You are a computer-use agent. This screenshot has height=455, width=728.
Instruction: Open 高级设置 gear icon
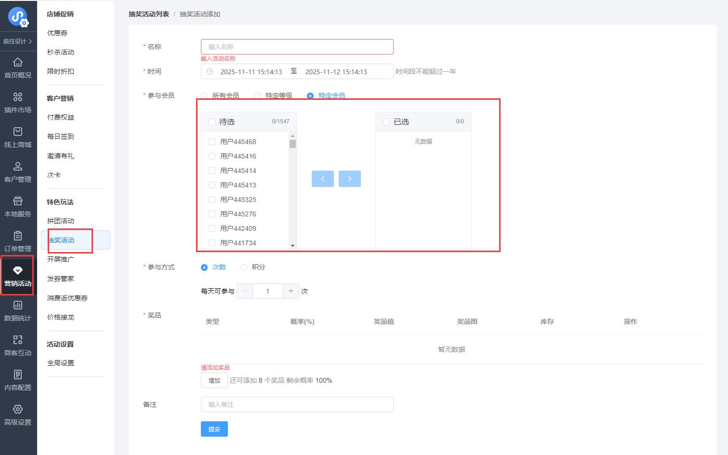18,410
